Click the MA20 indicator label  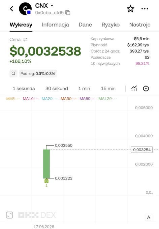[x=50, y=99]
